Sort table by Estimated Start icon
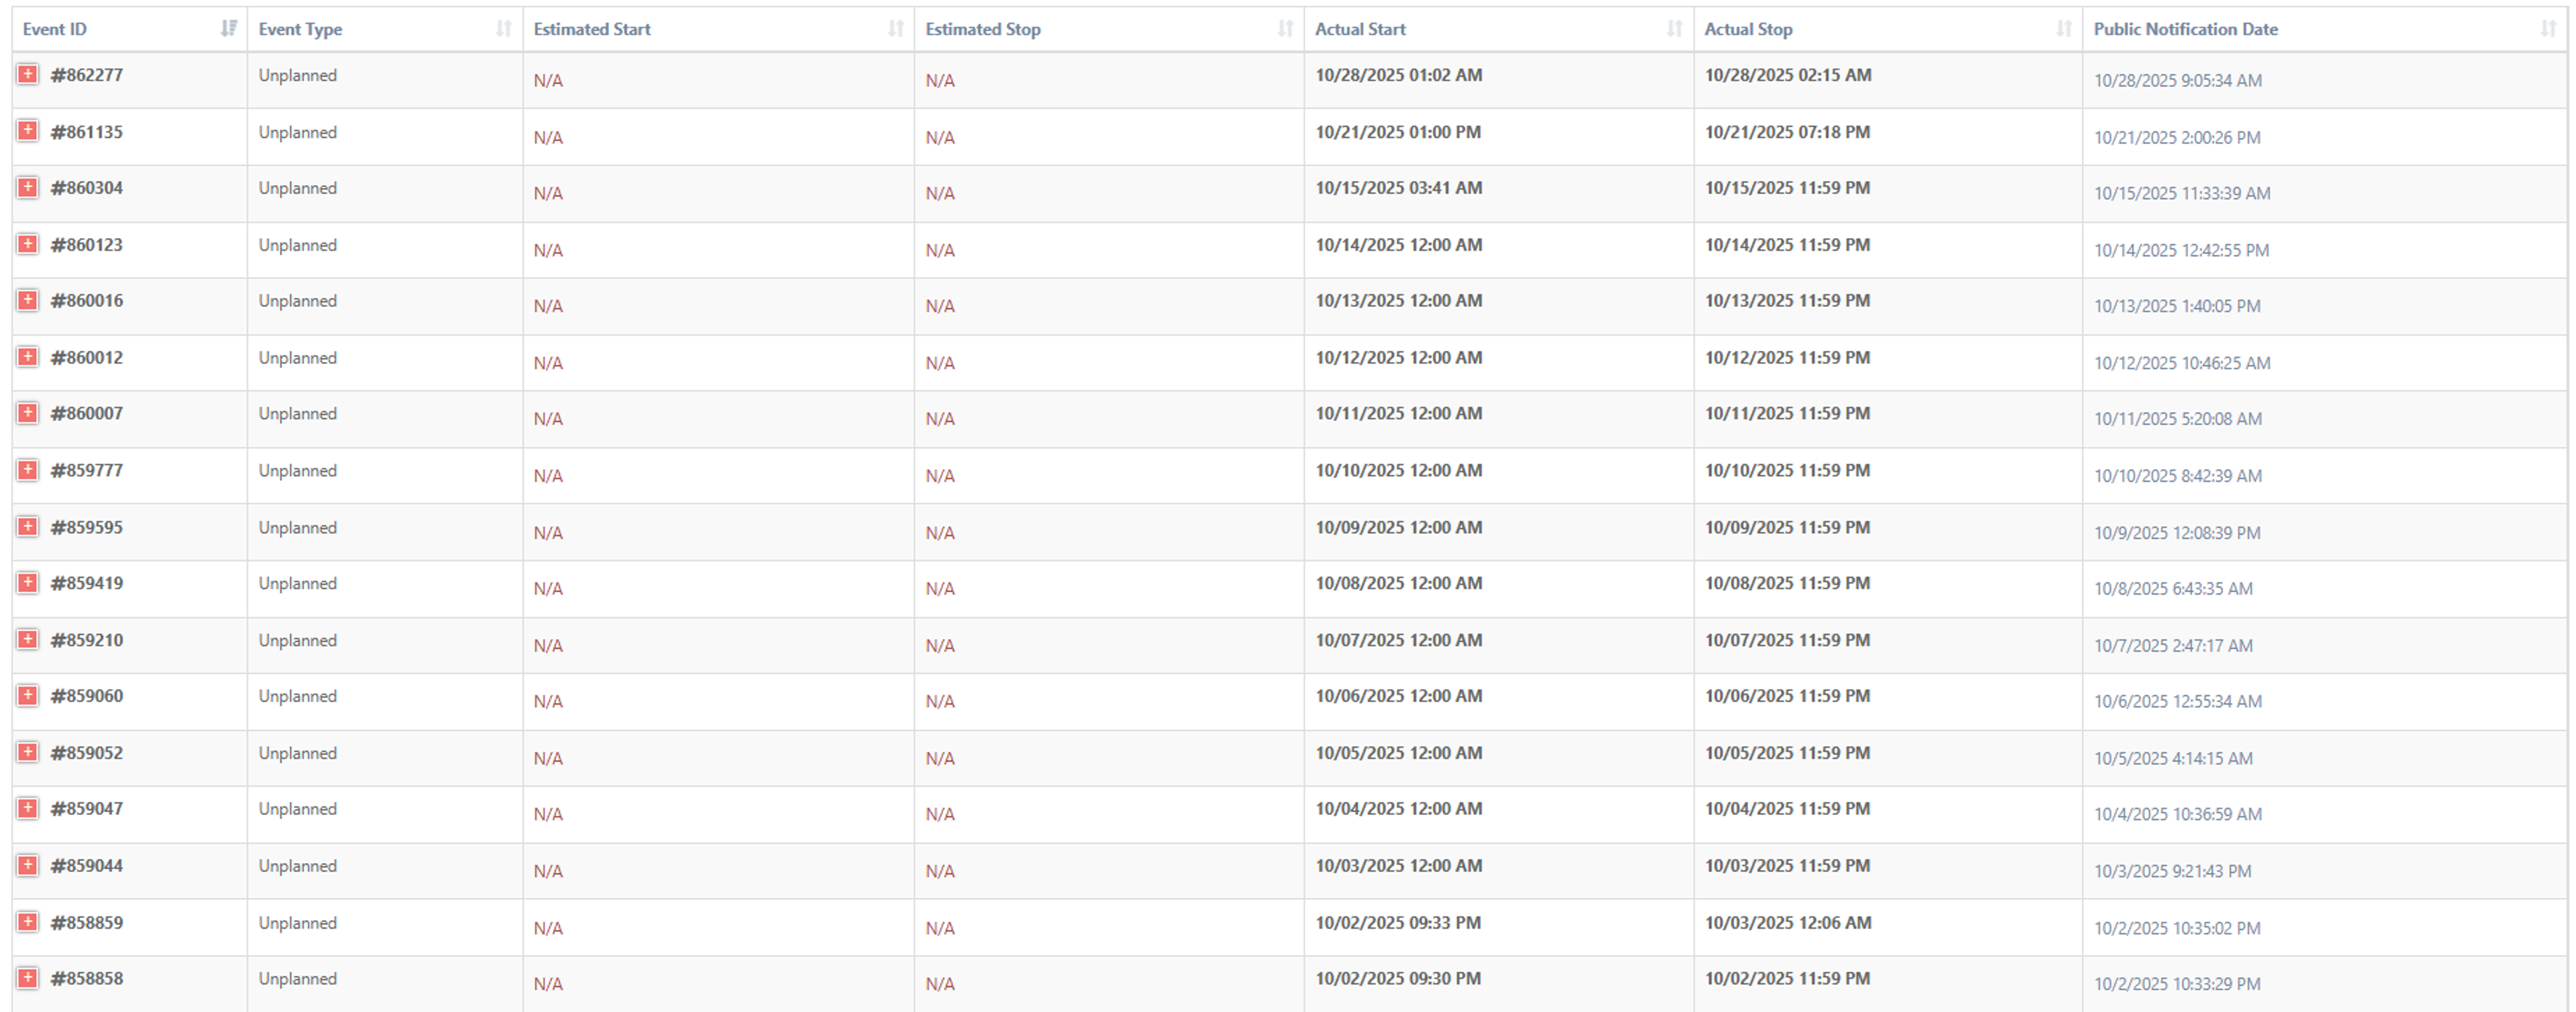This screenshot has height=1012, width=2576. click(896, 28)
